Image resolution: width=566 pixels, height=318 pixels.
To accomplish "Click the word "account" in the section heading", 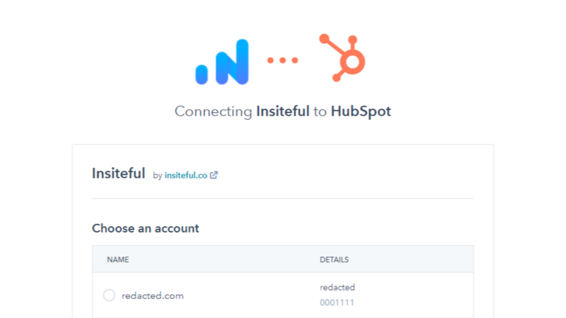I will click(176, 228).
